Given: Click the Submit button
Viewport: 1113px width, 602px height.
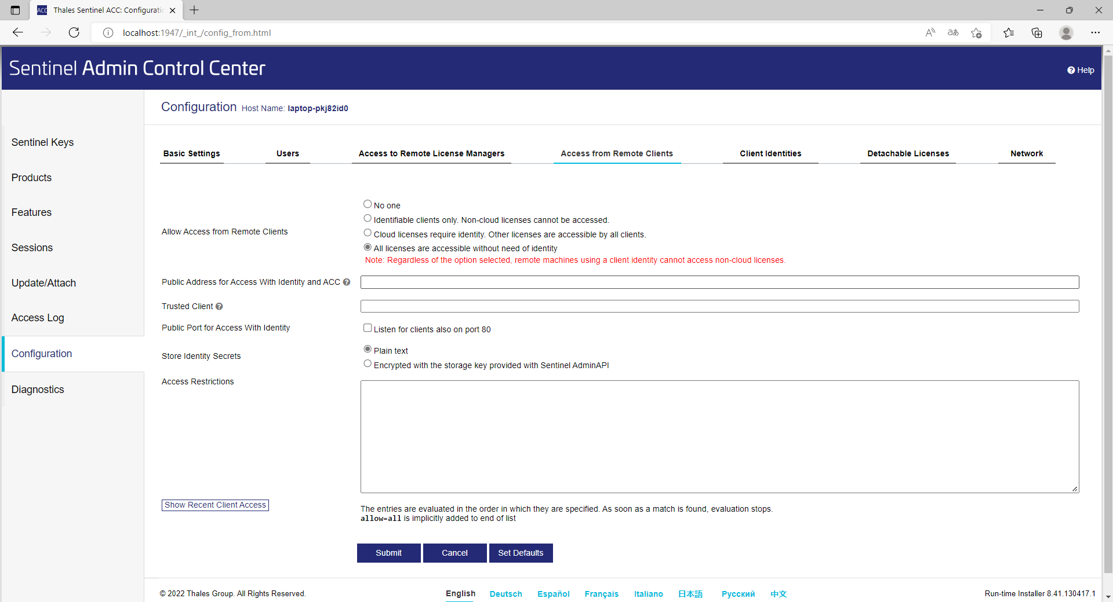Looking at the screenshot, I should tap(388, 553).
